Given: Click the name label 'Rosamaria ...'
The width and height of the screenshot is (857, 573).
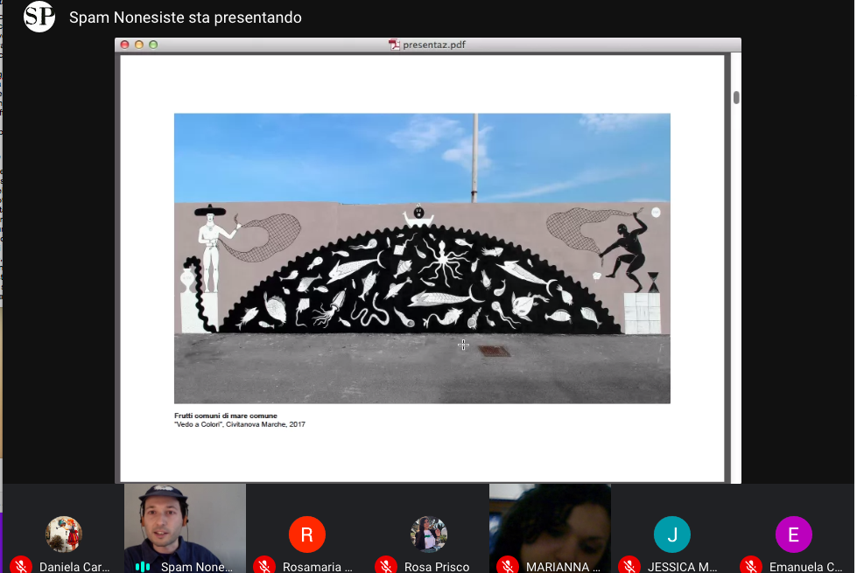Looking at the screenshot, I should point(318,567).
